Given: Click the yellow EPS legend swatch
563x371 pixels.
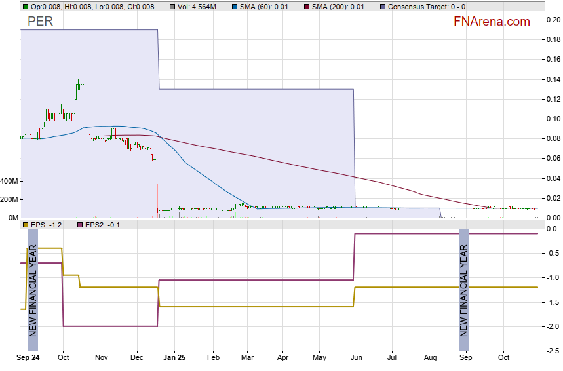Looking at the screenshot, I should [x=26, y=225].
